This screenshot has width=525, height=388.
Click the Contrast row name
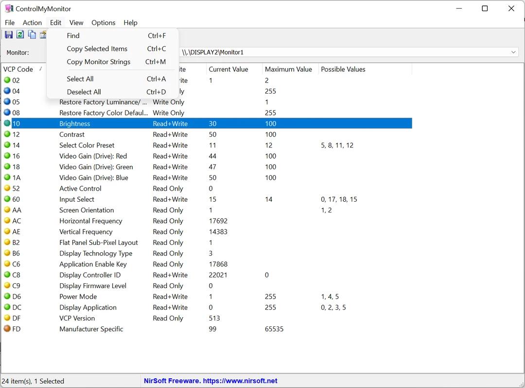[x=72, y=134]
